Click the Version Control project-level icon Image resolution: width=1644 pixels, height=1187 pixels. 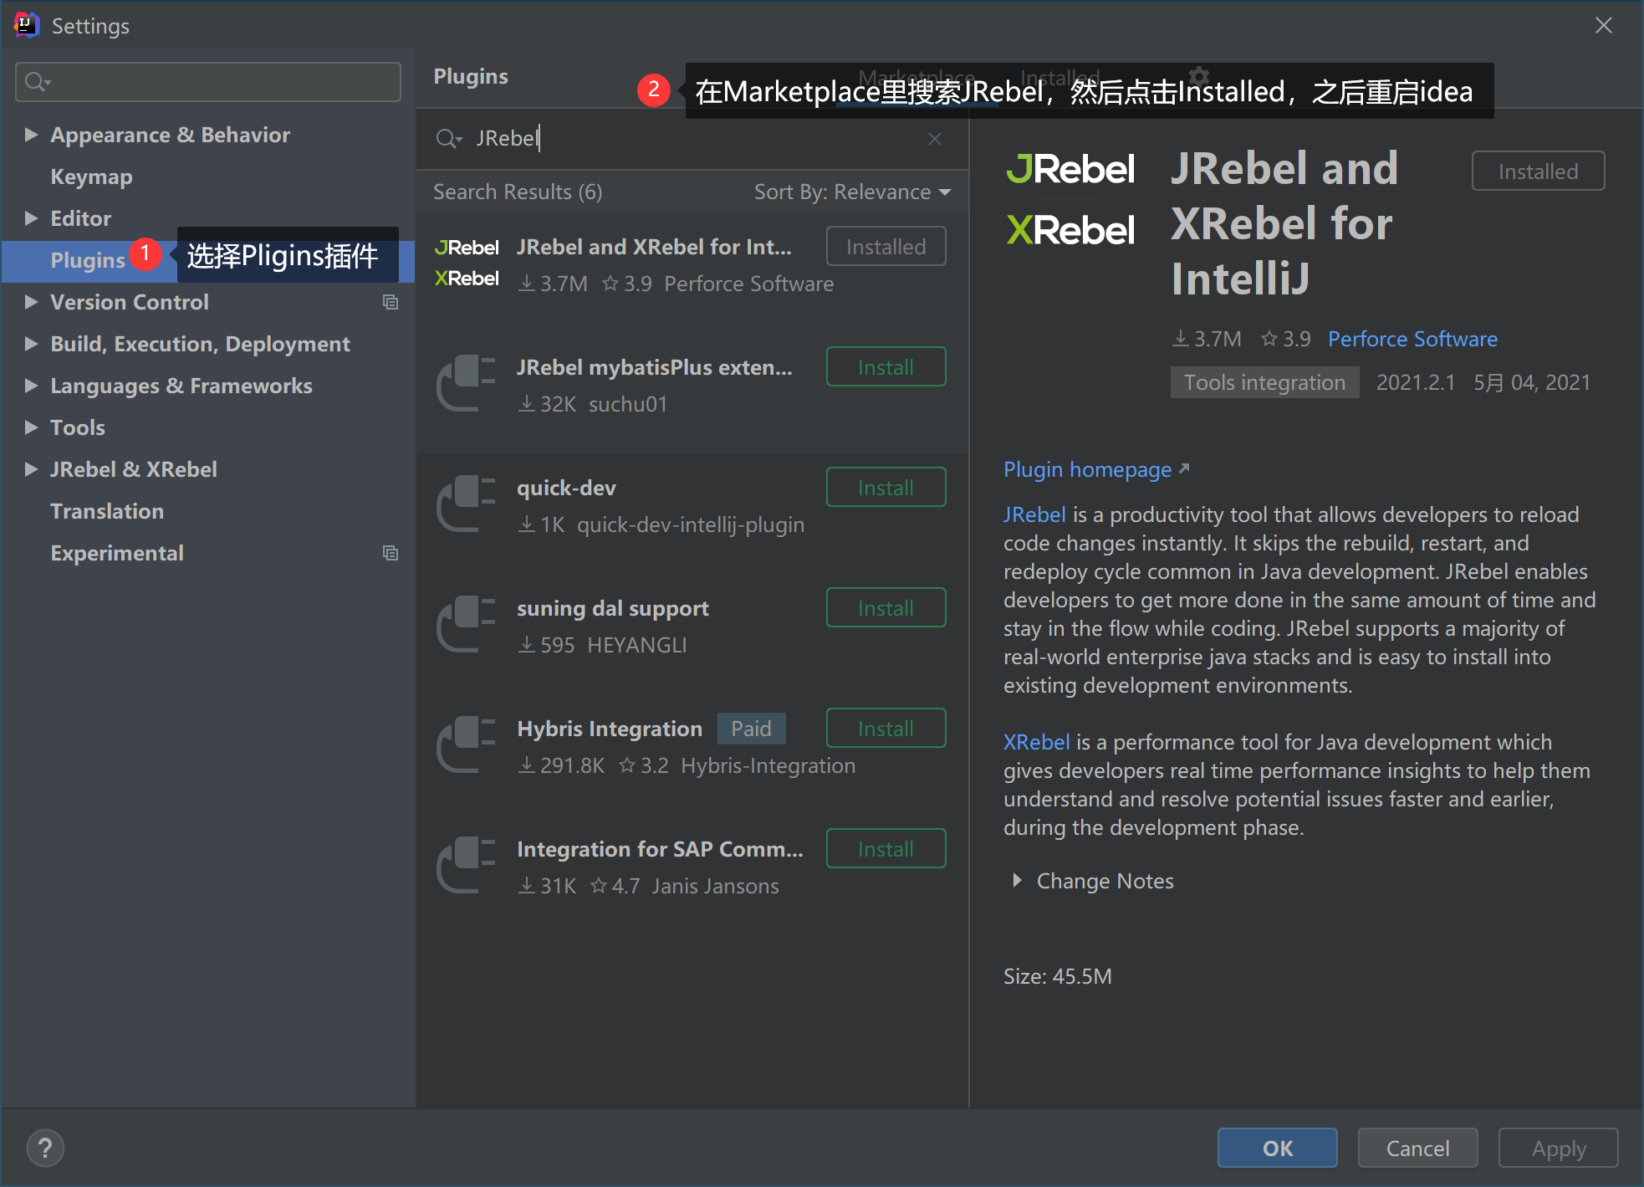(x=391, y=302)
